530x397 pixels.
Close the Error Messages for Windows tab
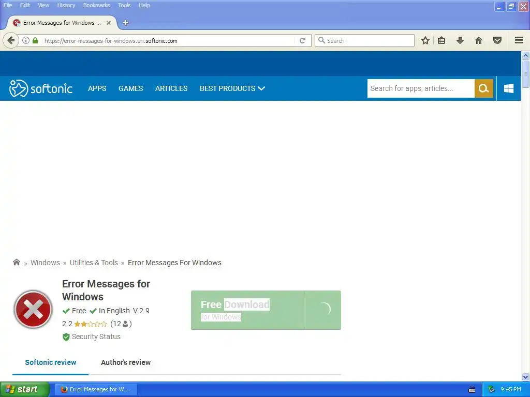point(109,23)
